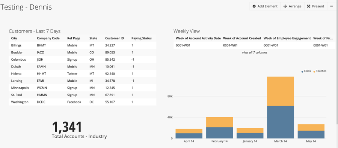The image size is (338, 148).
Task: Click the Duluth city cell
Action: 16,67
